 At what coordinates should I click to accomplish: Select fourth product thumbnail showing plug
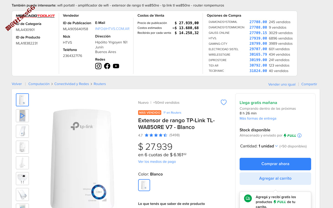click(22, 147)
